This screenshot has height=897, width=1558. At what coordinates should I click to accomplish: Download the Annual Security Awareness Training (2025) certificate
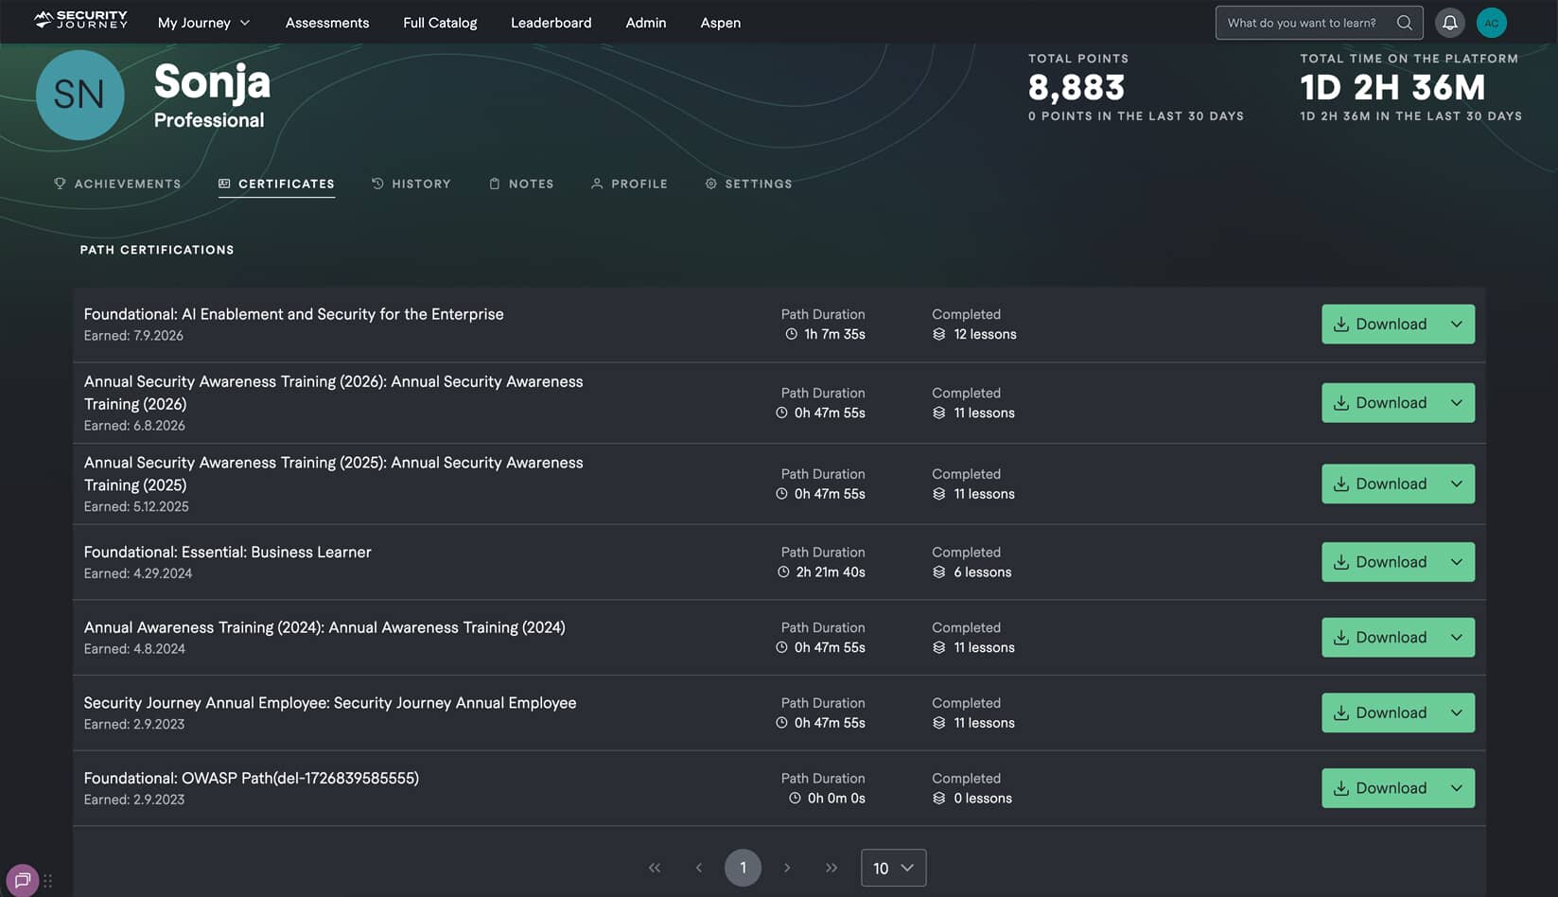pyautogui.click(x=1380, y=484)
